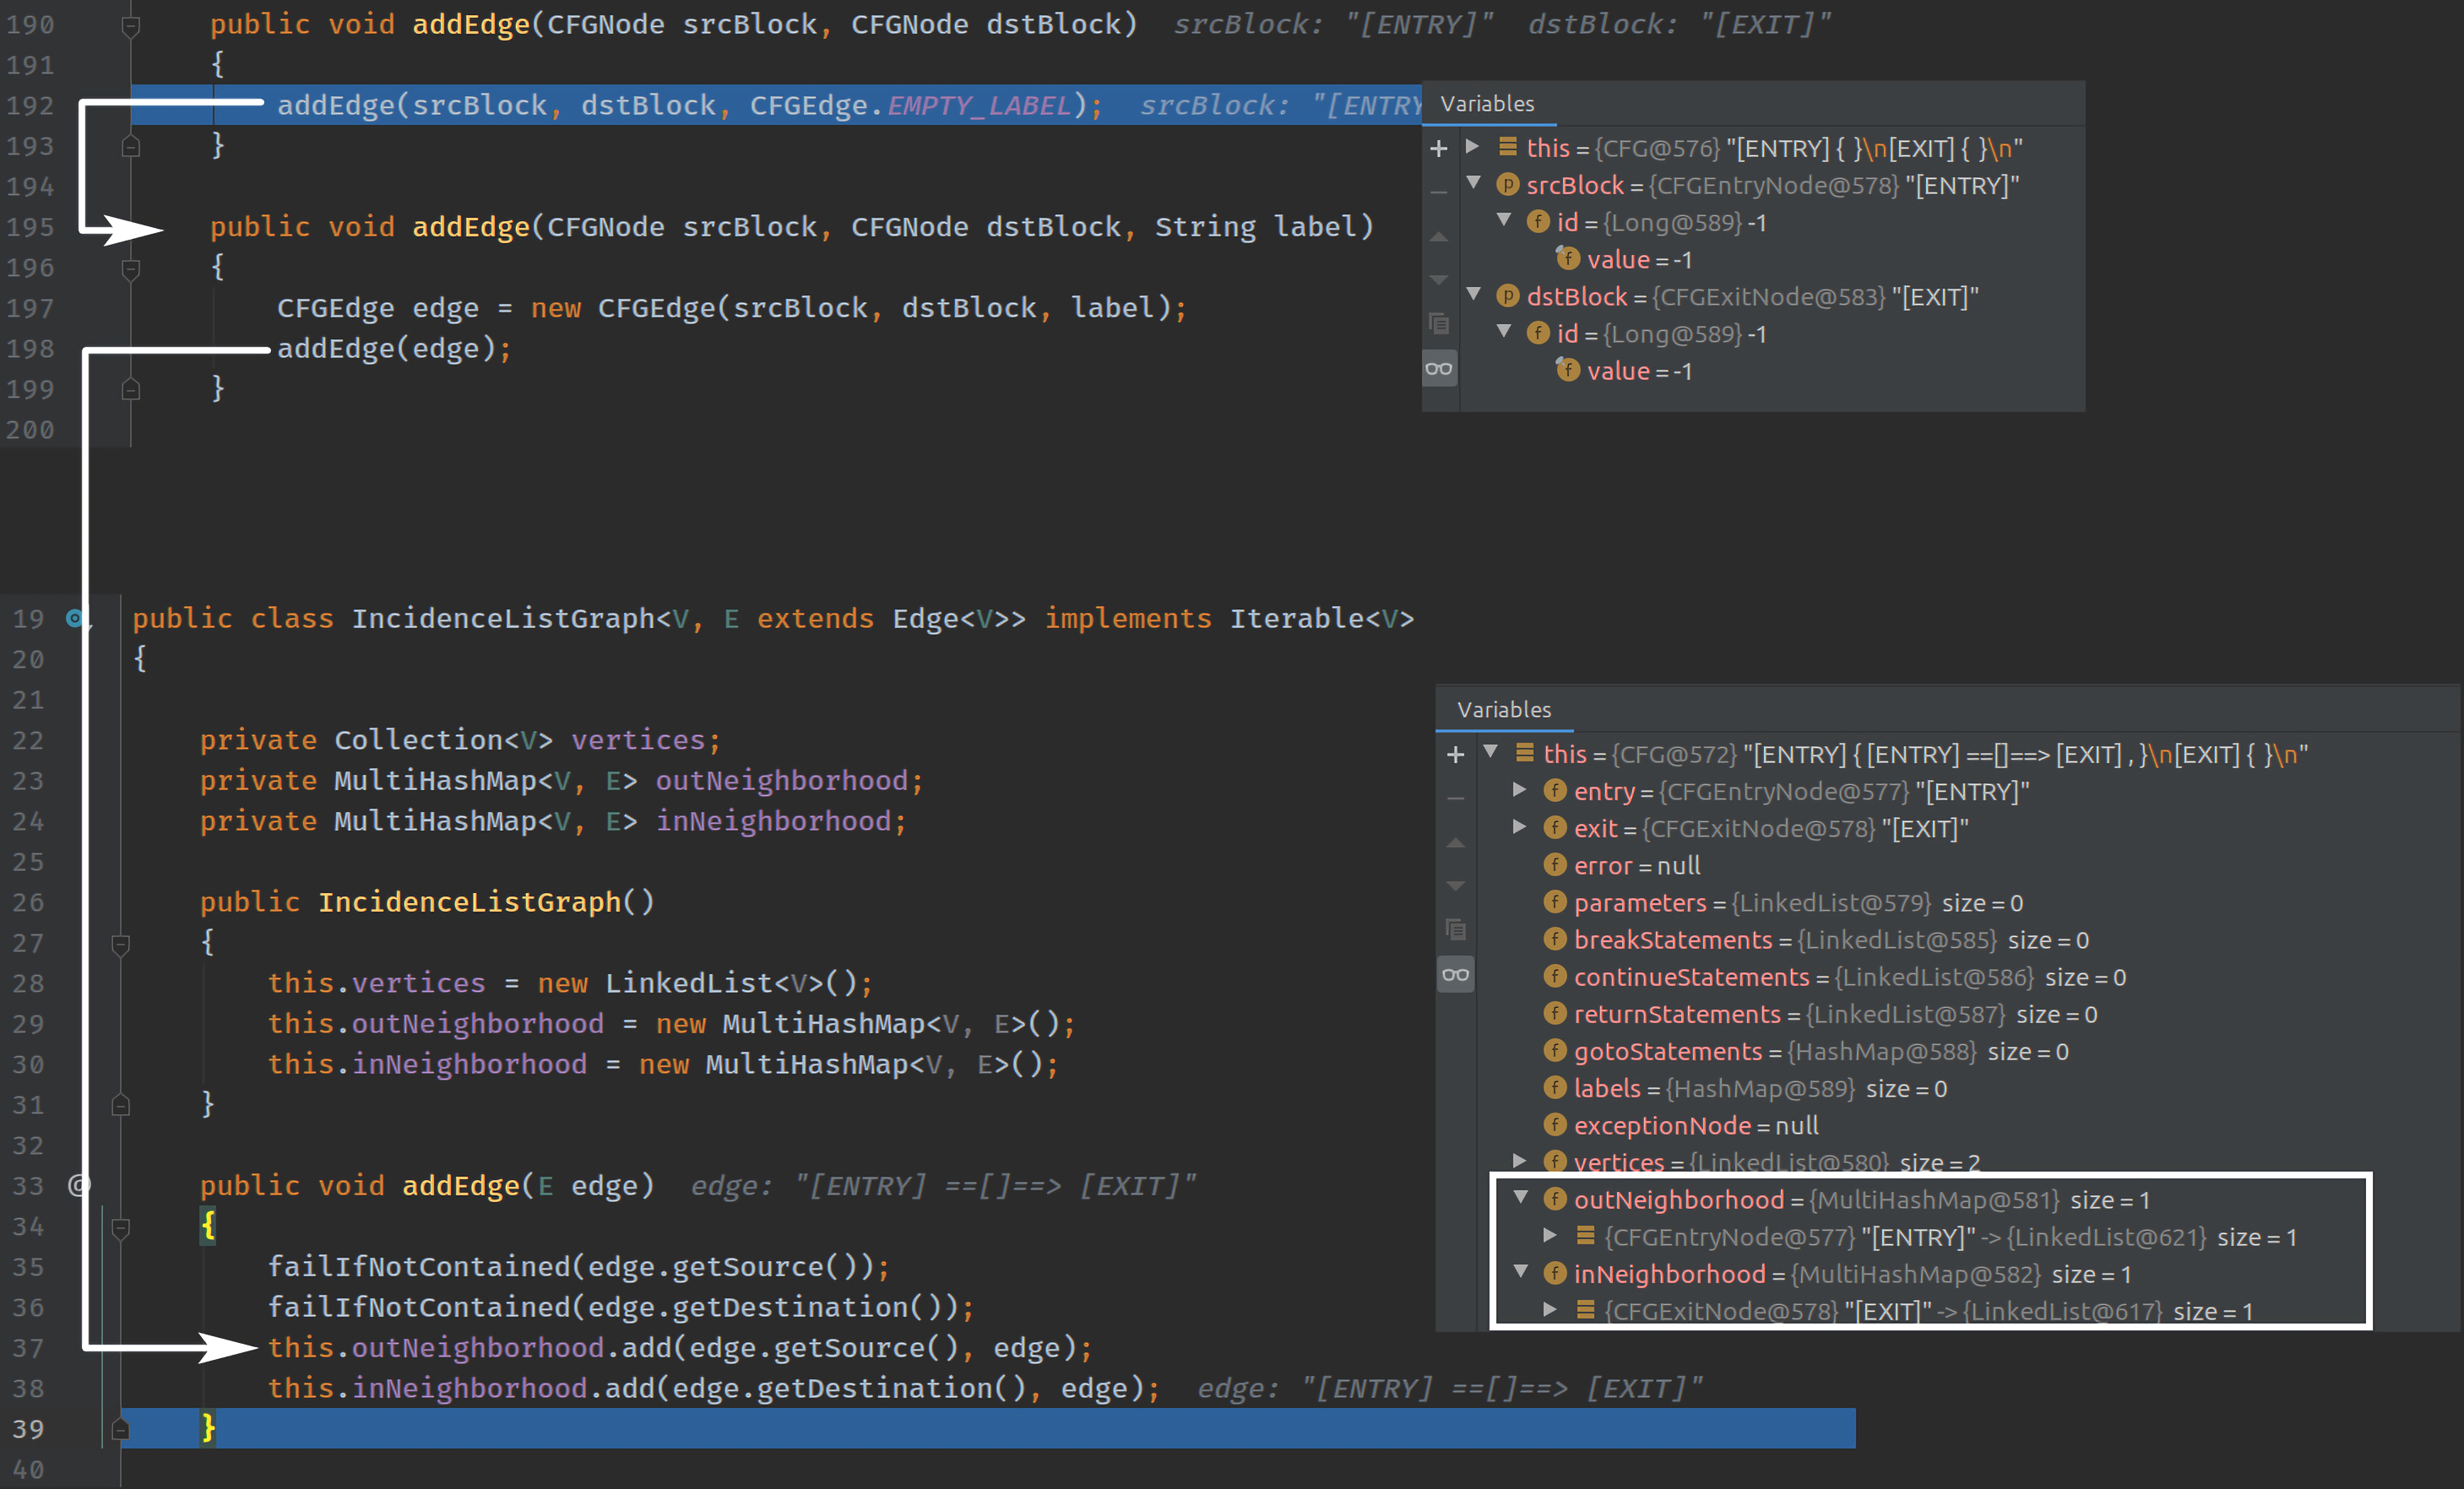
Task: Toggle code fold marker on line 199
Action: [130, 389]
